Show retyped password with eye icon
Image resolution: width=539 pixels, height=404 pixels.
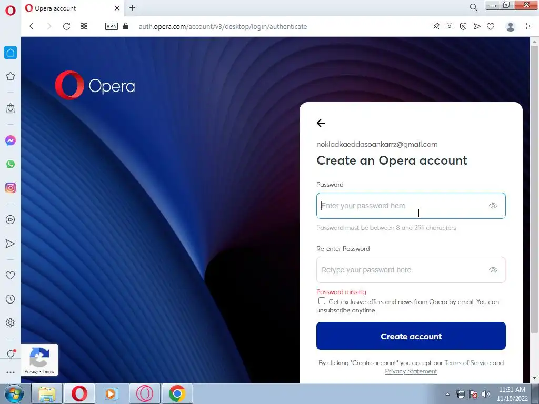click(x=493, y=270)
